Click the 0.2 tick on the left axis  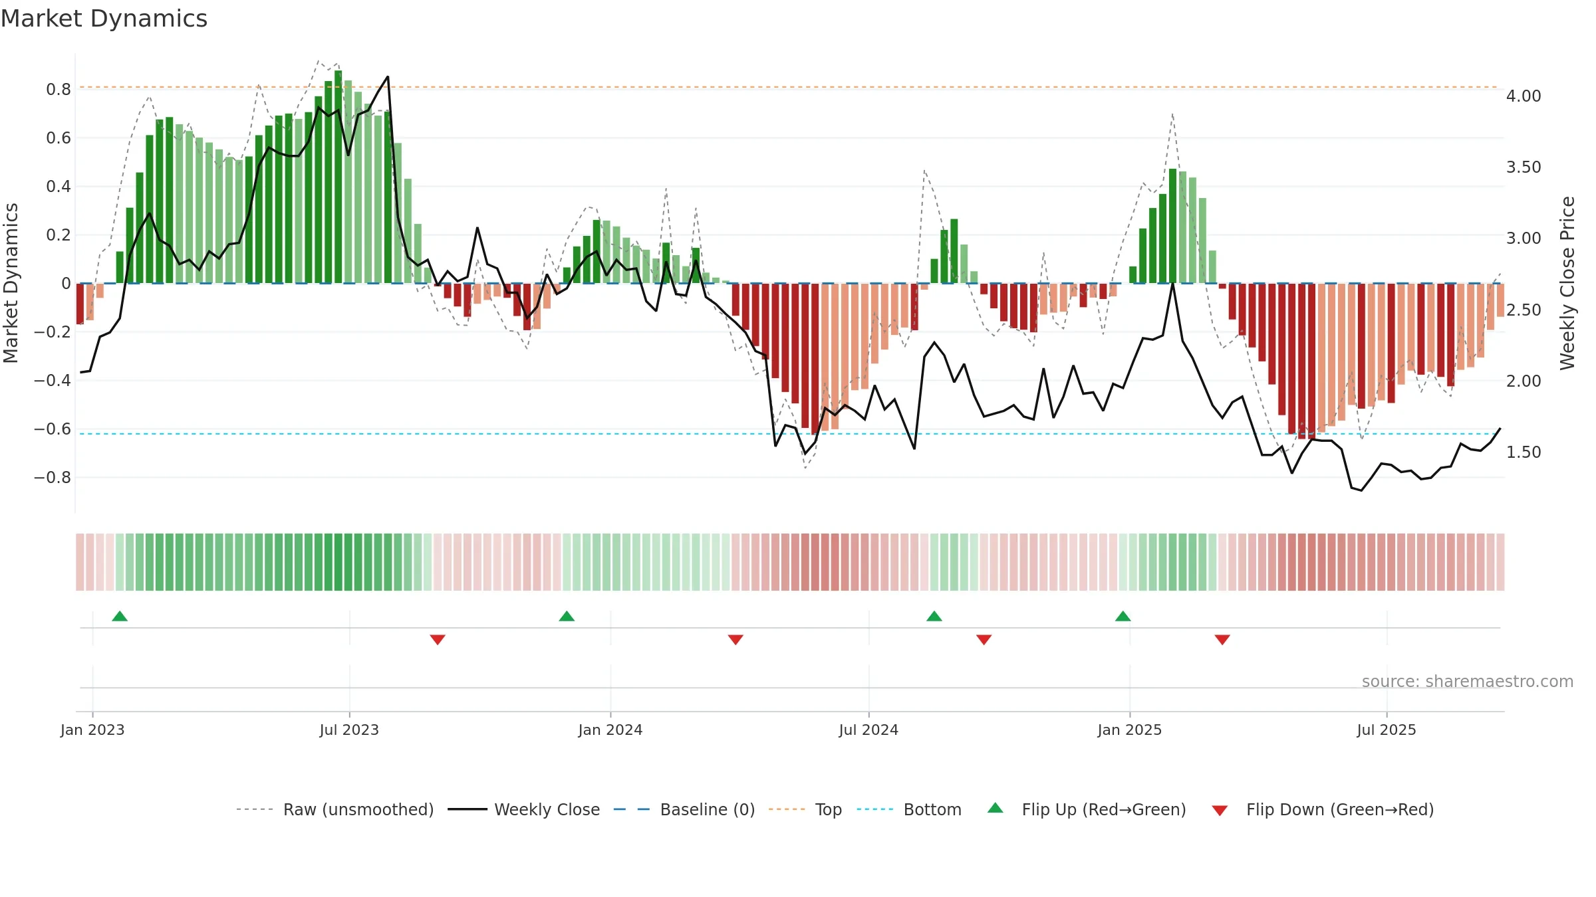(59, 235)
